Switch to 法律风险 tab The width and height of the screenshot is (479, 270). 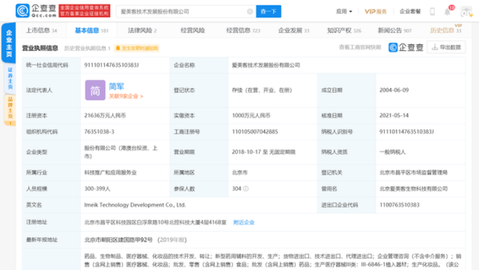(x=142, y=30)
